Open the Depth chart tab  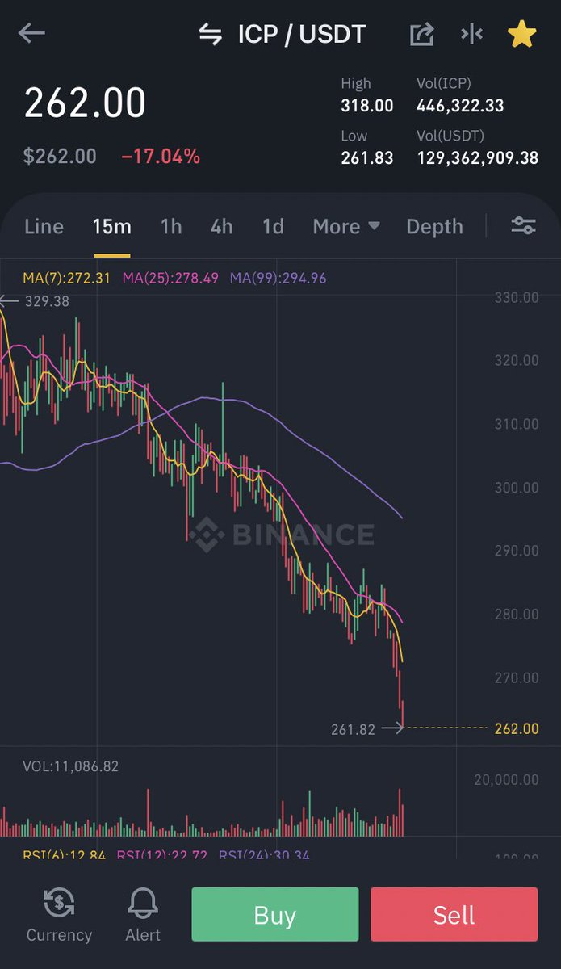(x=435, y=227)
